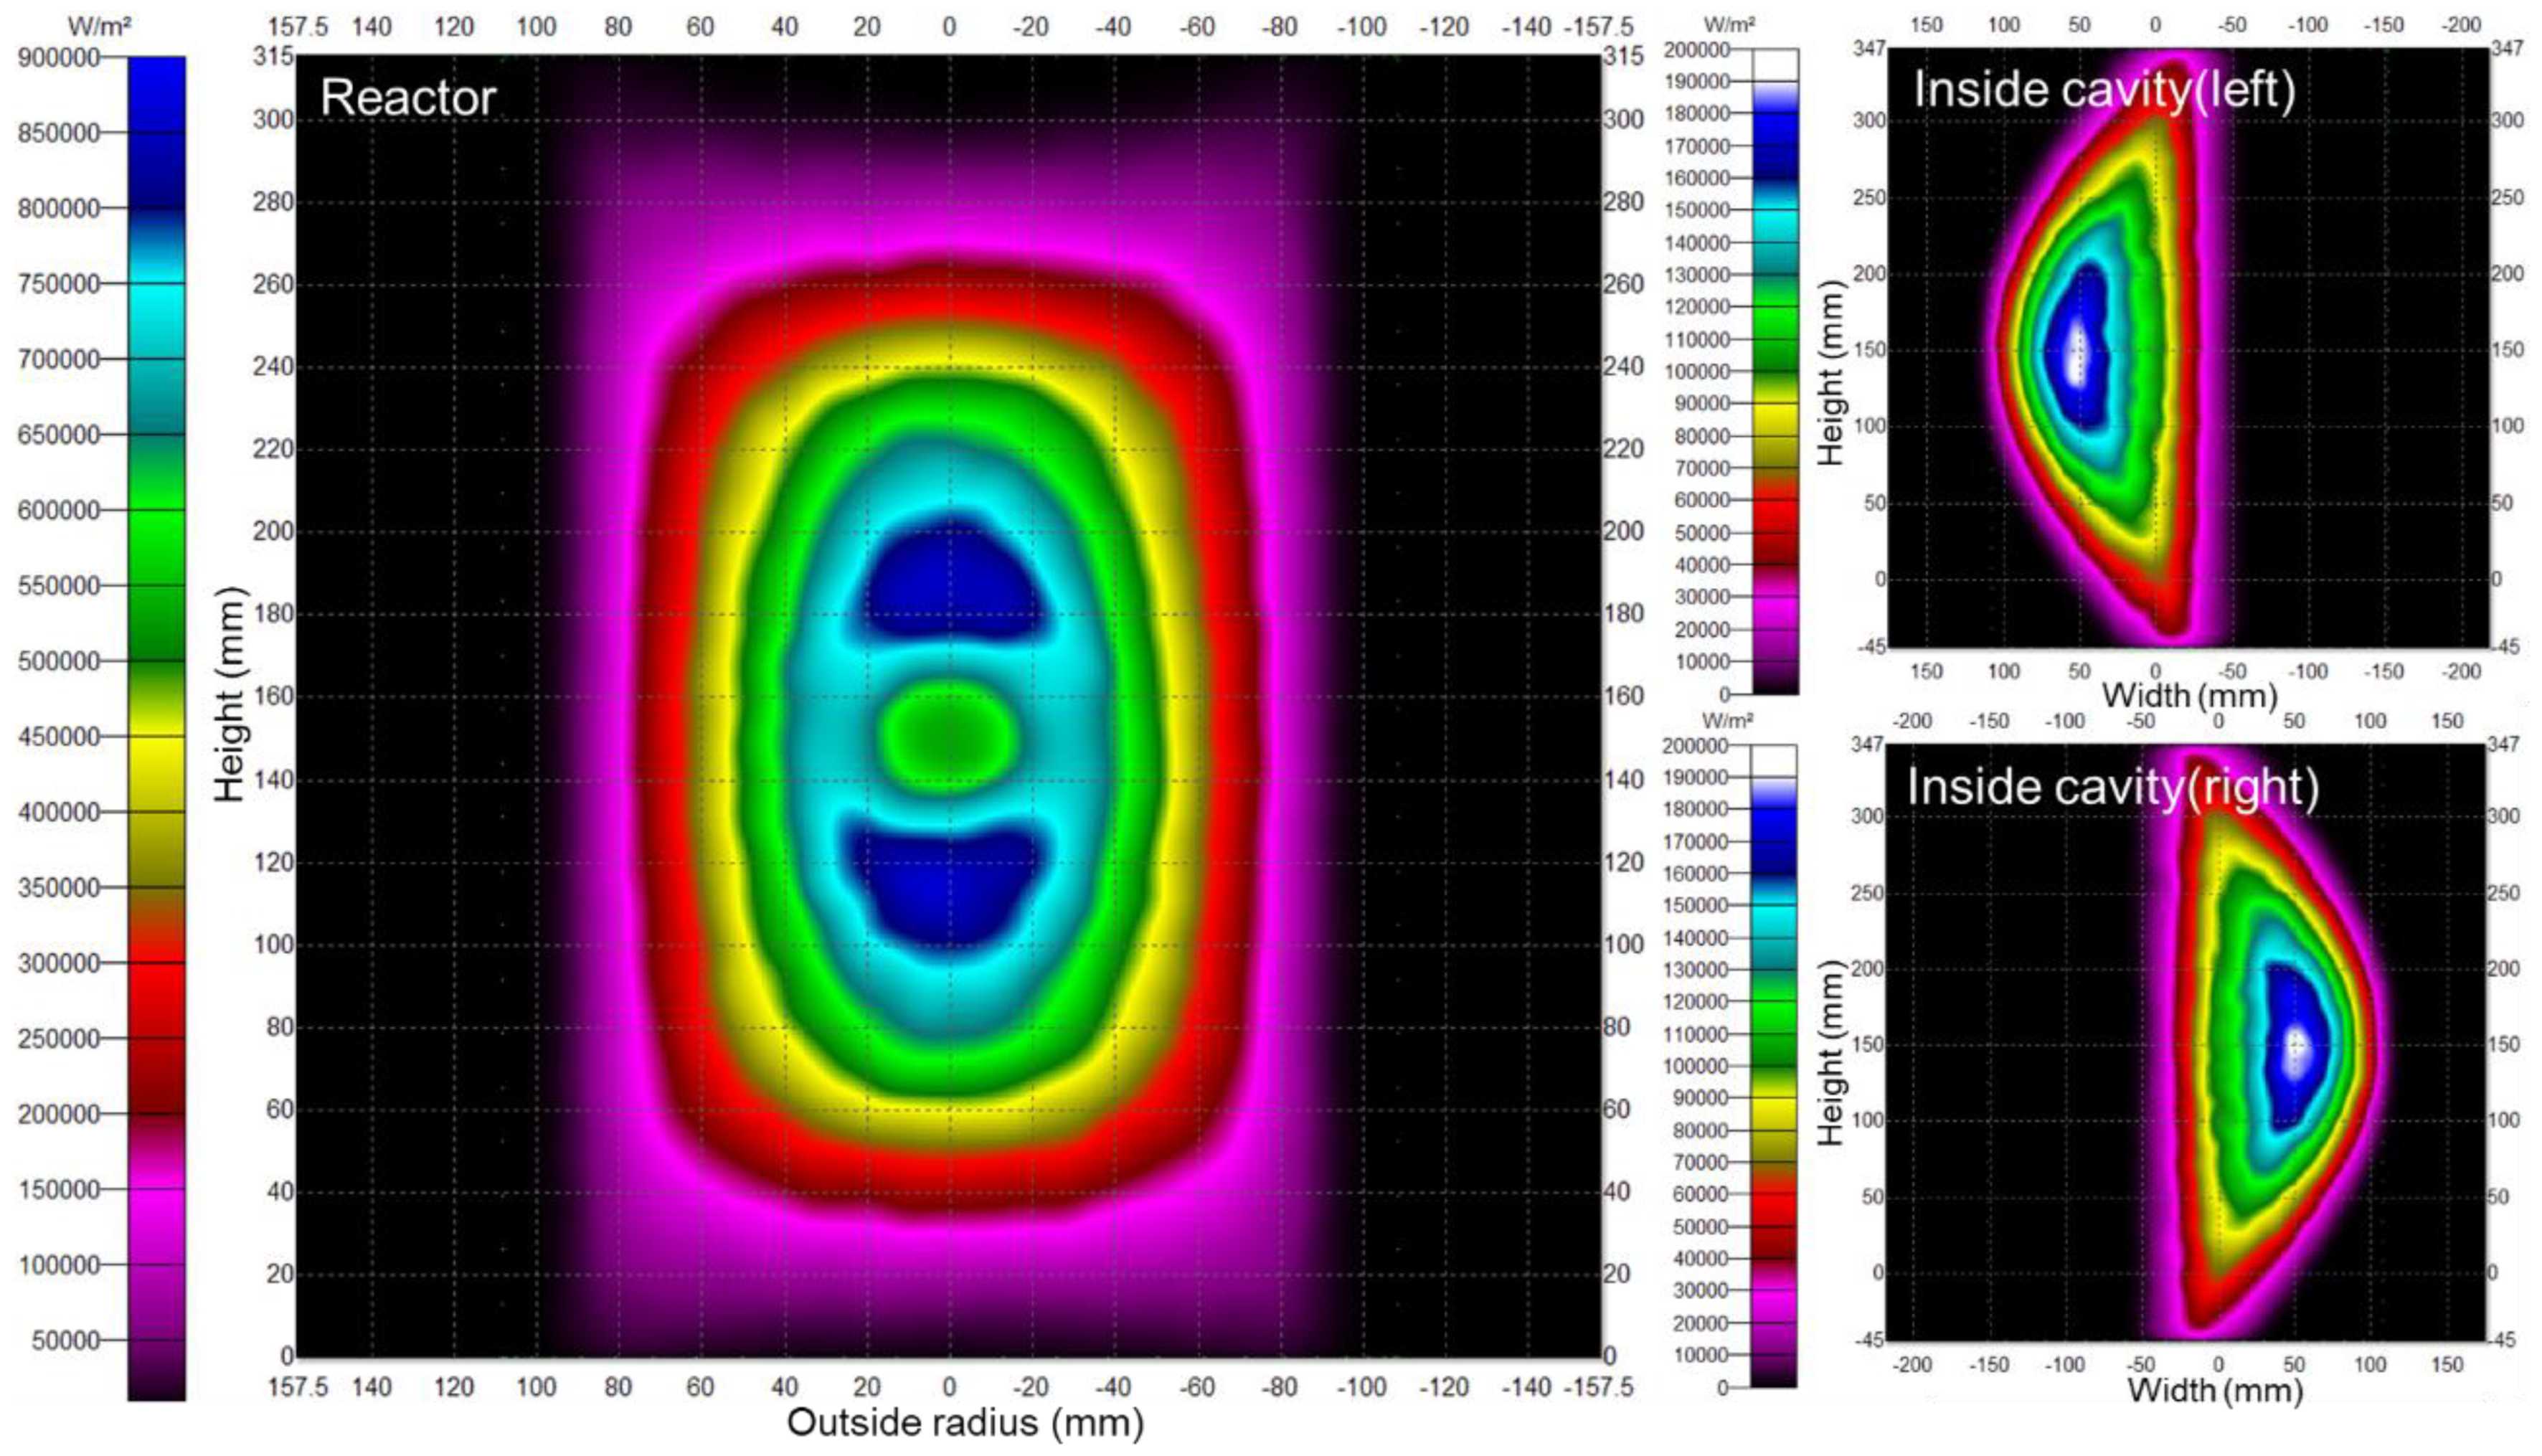Click the 900000 tick label on left scale
2542x1456 pixels.
58,58
